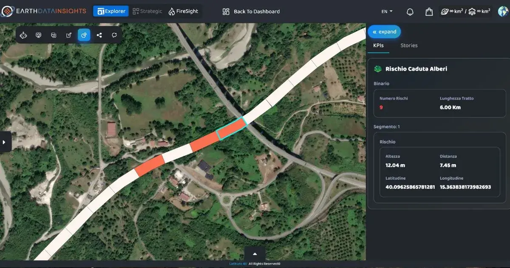The image size is (510, 268).
Task: Click the Earth Data Insights logo
Action: pyautogui.click(x=44, y=11)
